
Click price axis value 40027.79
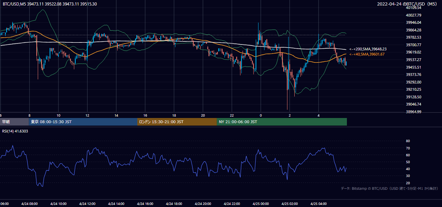pos(414,15)
